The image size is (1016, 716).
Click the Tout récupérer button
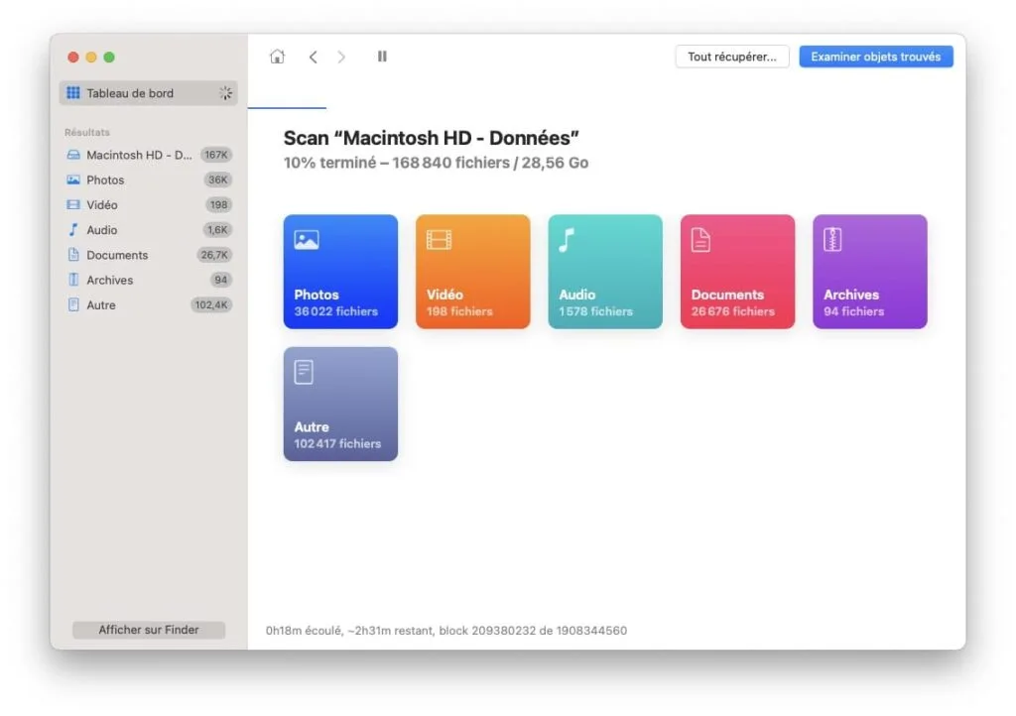coord(731,56)
